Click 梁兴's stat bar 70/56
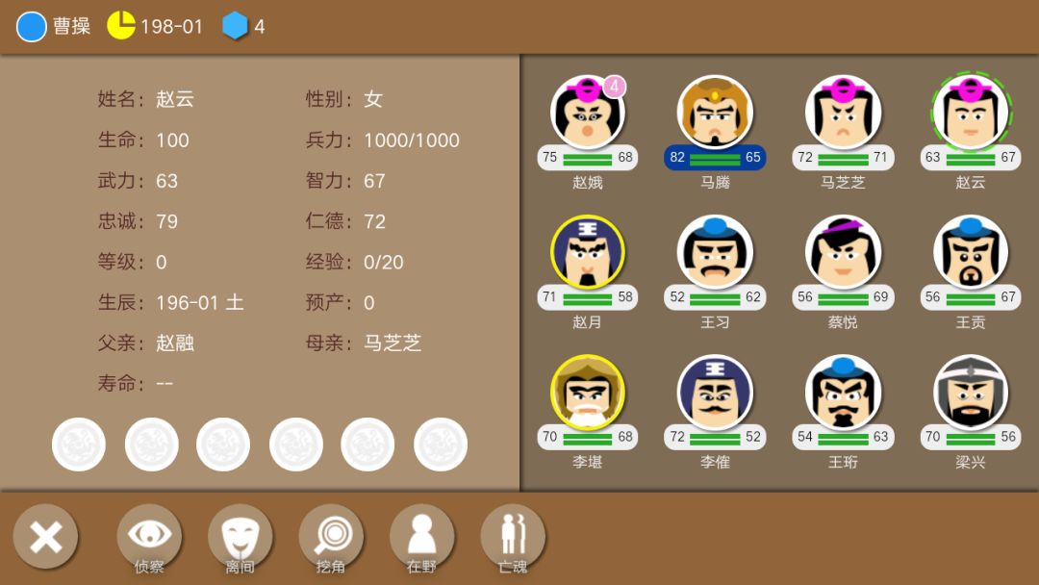This screenshot has width=1039, height=585. pyautogui.click(x=971, y=437)
